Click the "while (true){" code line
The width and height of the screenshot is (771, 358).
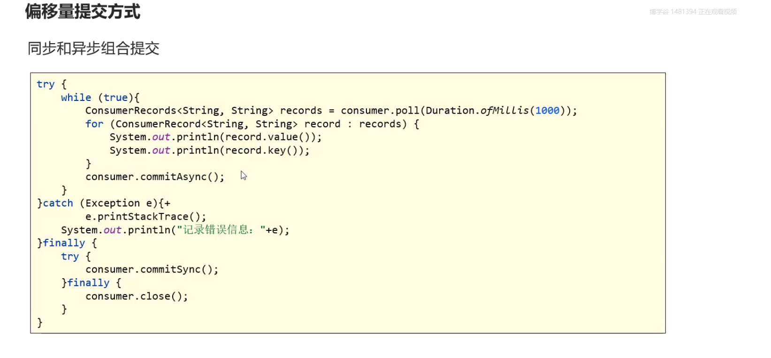(100, 98)
